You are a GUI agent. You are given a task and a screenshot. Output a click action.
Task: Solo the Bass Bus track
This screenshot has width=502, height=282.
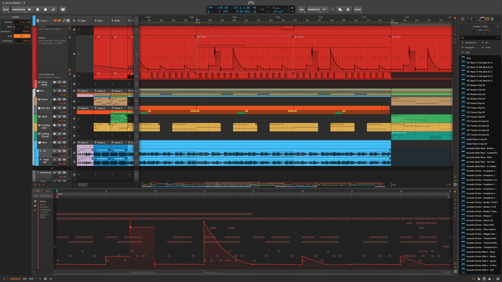[x=59, y=108]
